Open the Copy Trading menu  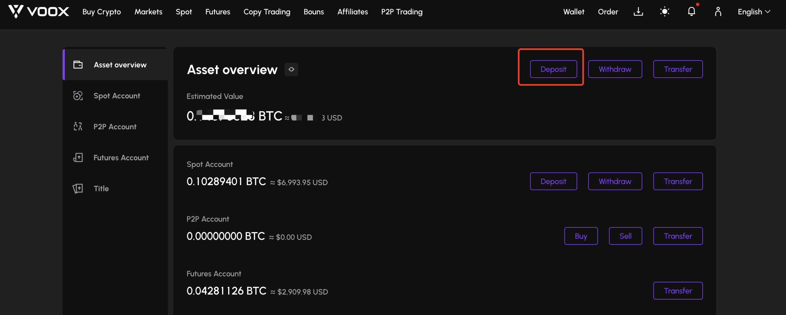(x=267, y=12)
